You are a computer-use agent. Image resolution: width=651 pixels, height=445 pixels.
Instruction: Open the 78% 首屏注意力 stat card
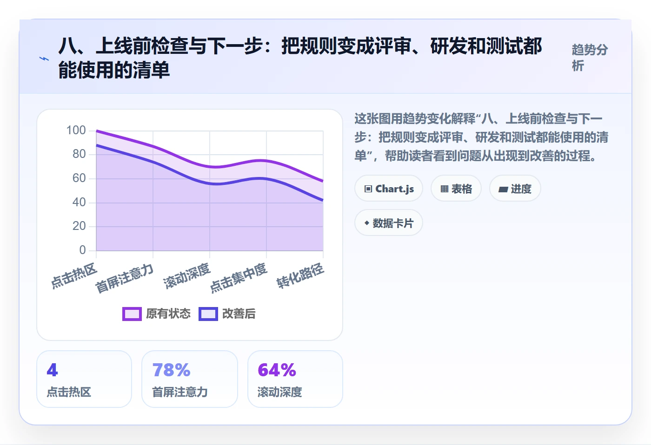tap(190, 379)
